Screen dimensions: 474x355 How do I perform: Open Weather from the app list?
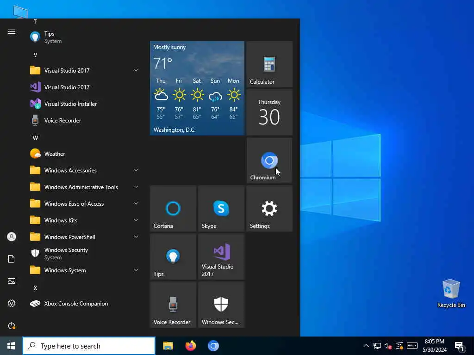[85, 153]
